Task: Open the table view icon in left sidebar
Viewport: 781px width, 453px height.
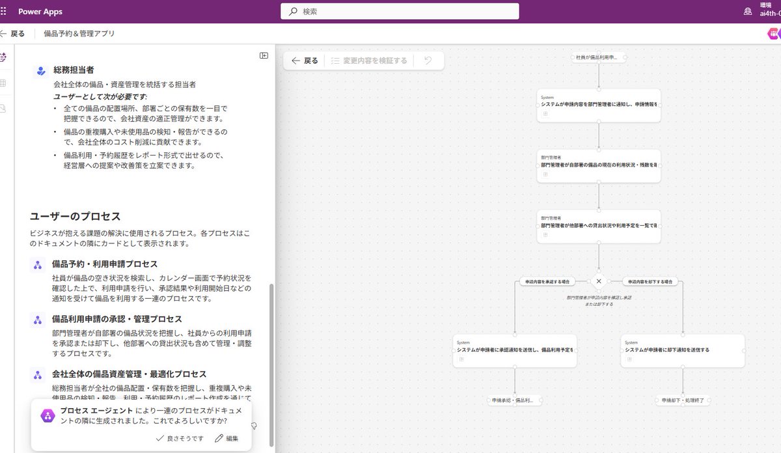Action: [4, 81]
